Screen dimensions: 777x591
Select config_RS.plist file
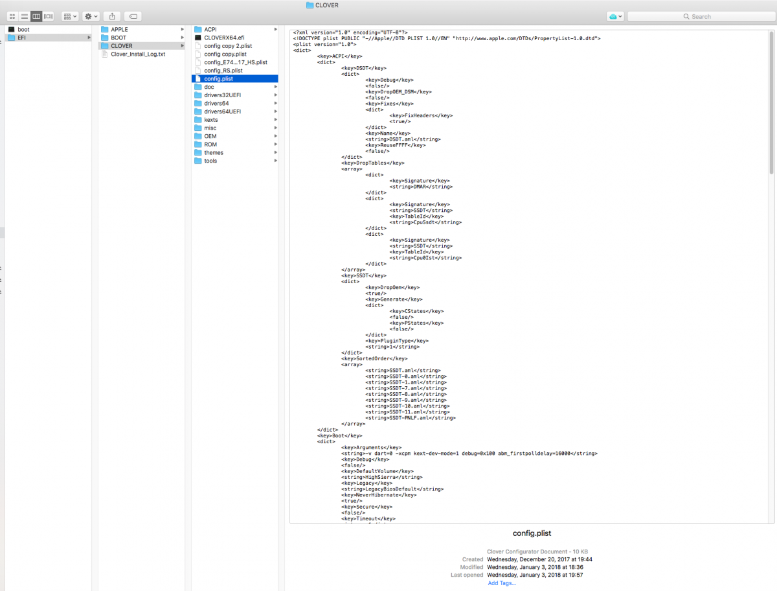click(223, 71)
